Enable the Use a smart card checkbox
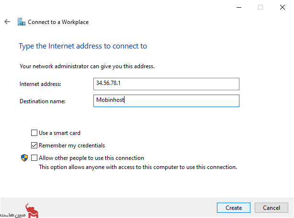 tap(34, 133)
